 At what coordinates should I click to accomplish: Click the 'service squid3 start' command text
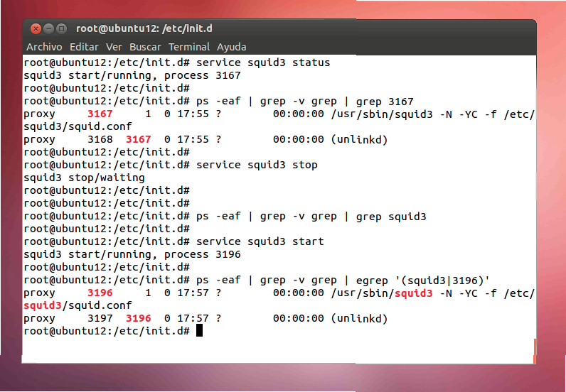coord(260,241)
